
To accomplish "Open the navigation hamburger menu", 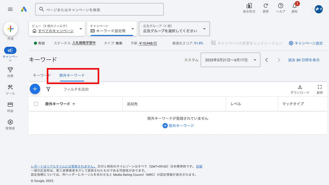I will tap(10, 9).
